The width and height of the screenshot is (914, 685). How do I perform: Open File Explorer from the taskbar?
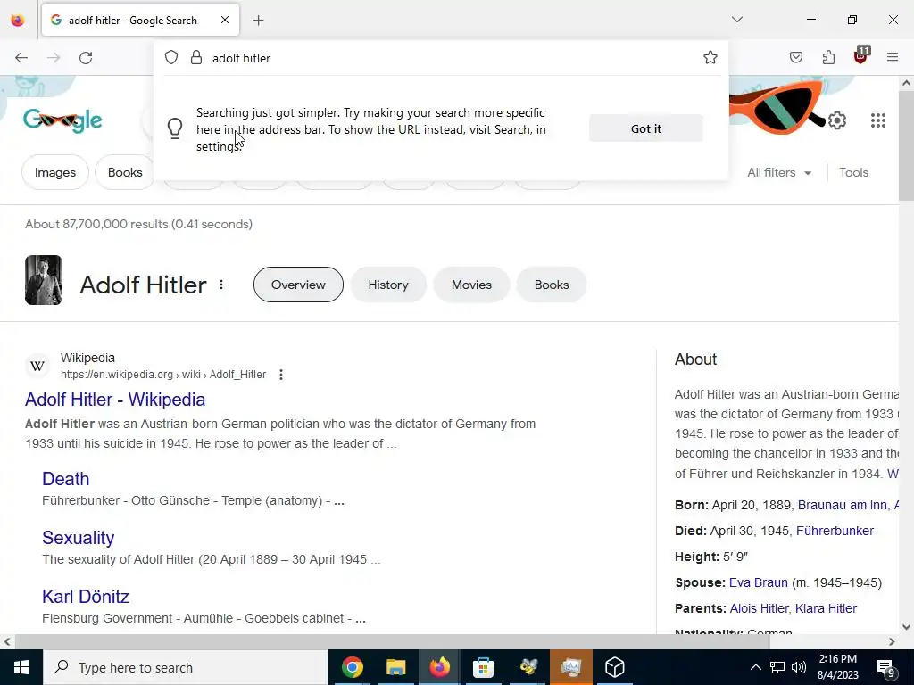395,667
